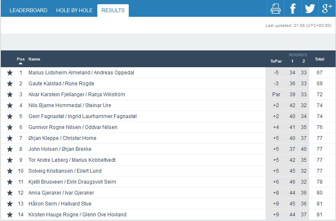Sort table by ToPar column
Screen dimensions: 336x221
point(276,61)
